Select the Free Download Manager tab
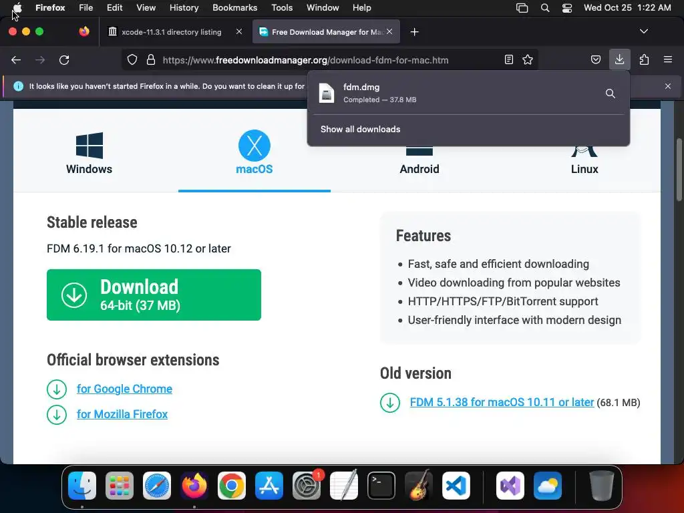684x513 pixels. (322, 32)
